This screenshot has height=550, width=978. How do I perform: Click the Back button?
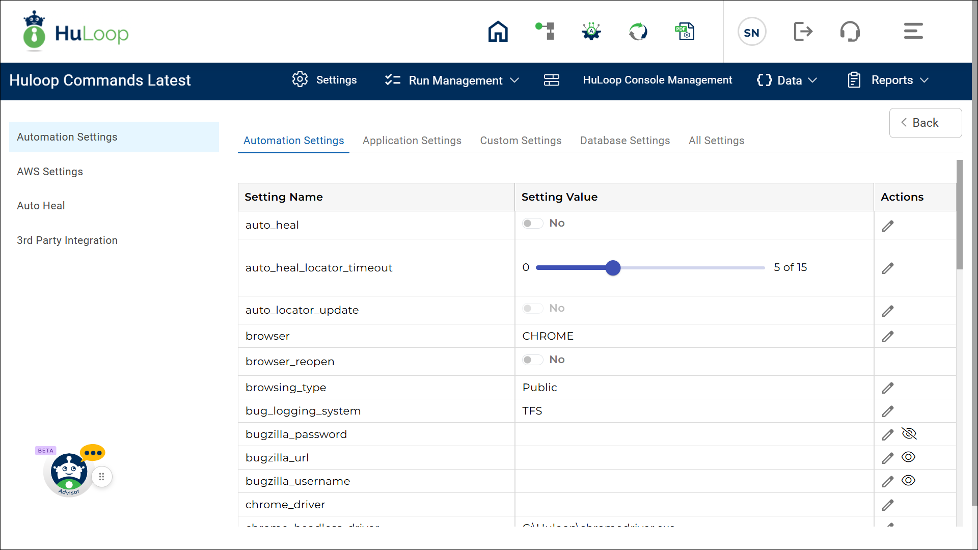[x=925, y=123]
